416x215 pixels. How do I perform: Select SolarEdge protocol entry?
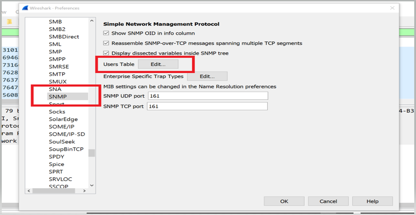point(63,119)
